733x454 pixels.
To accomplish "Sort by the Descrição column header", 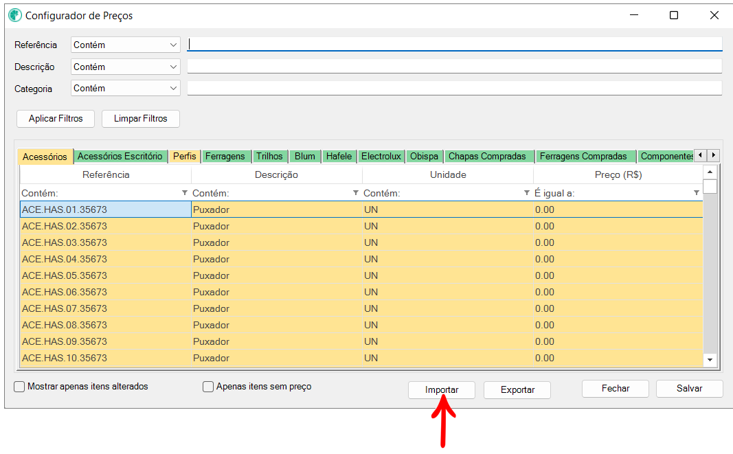I will 276,175.
